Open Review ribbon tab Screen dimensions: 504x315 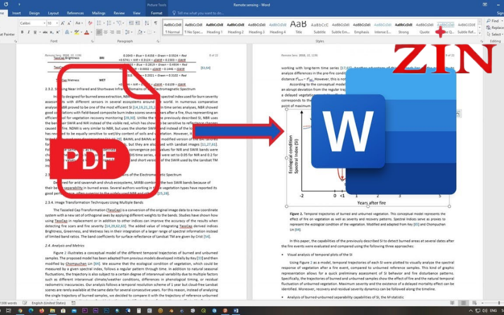coord(119,13)
